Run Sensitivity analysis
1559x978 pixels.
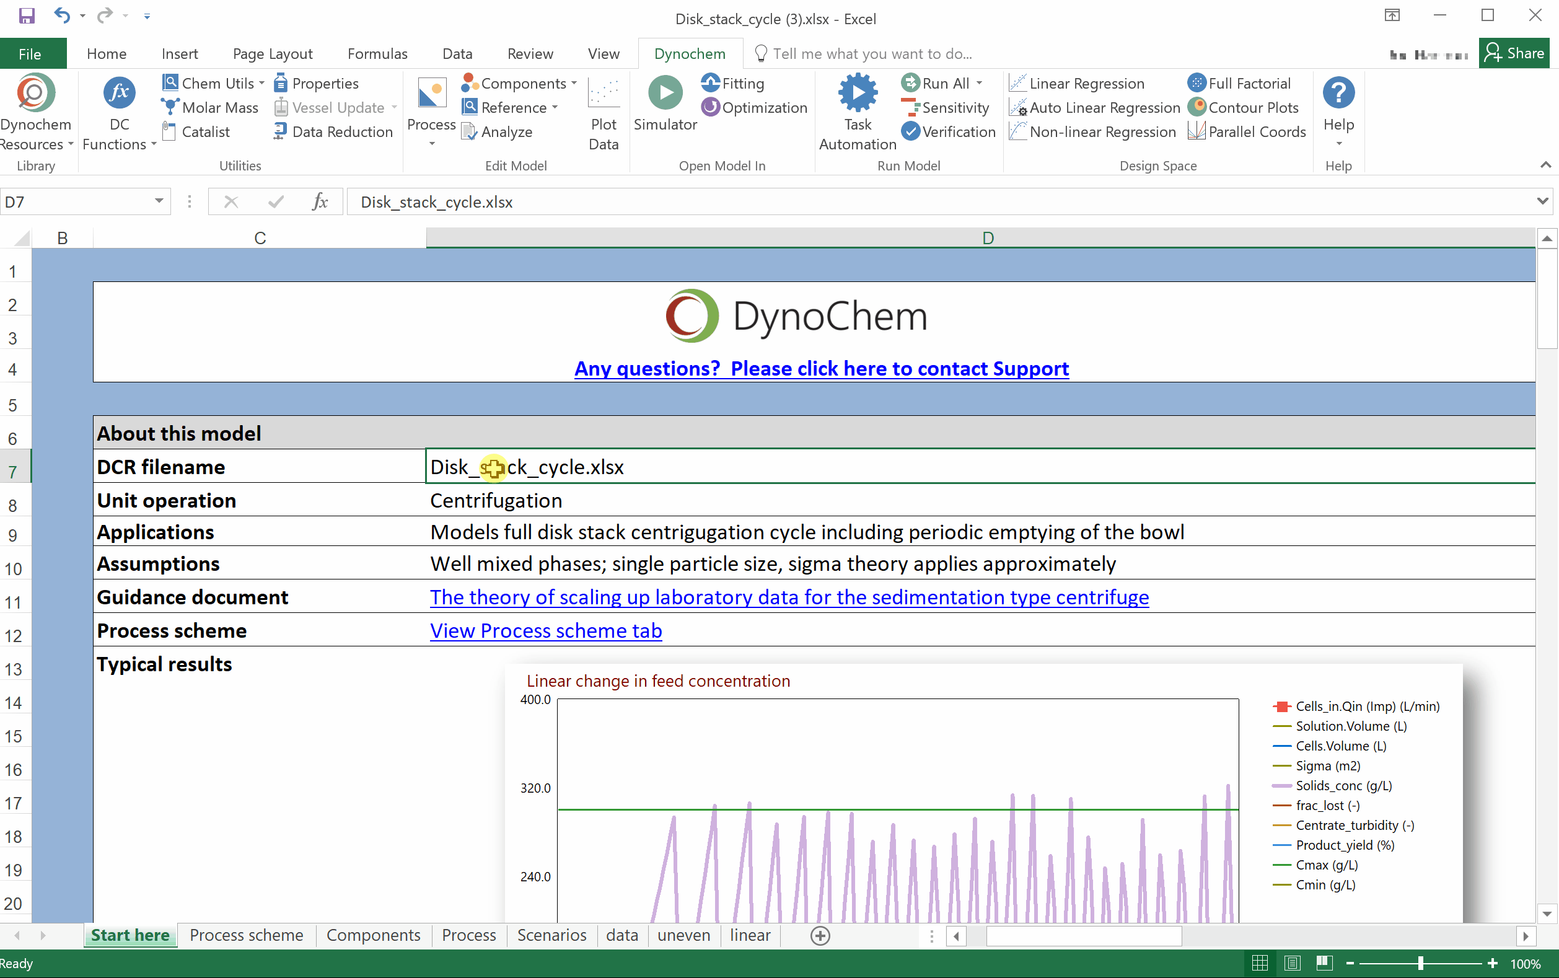coord(945,107)
